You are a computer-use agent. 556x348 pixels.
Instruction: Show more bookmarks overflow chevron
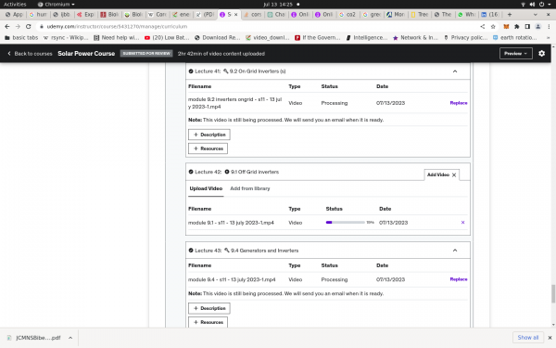click(549, 38)
